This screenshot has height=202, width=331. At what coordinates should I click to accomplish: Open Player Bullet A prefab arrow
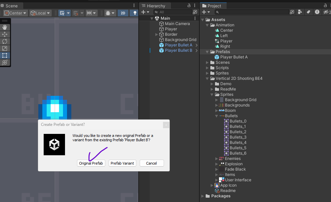tap(197, 45)
